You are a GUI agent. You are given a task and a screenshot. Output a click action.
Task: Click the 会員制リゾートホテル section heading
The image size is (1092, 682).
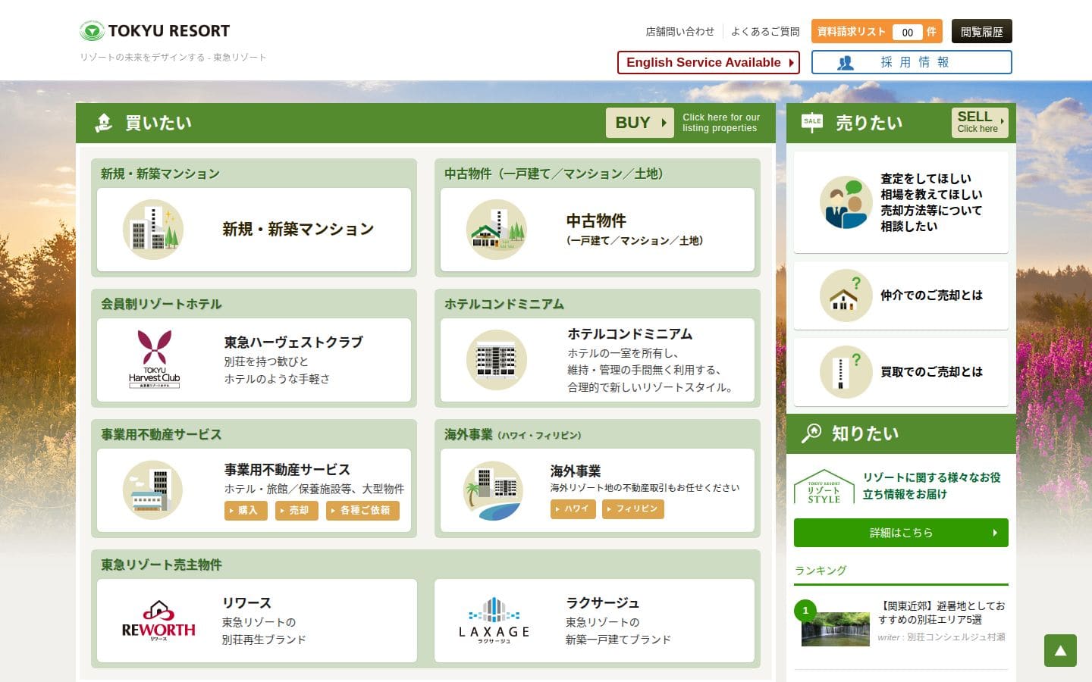(x=162, y=304)
